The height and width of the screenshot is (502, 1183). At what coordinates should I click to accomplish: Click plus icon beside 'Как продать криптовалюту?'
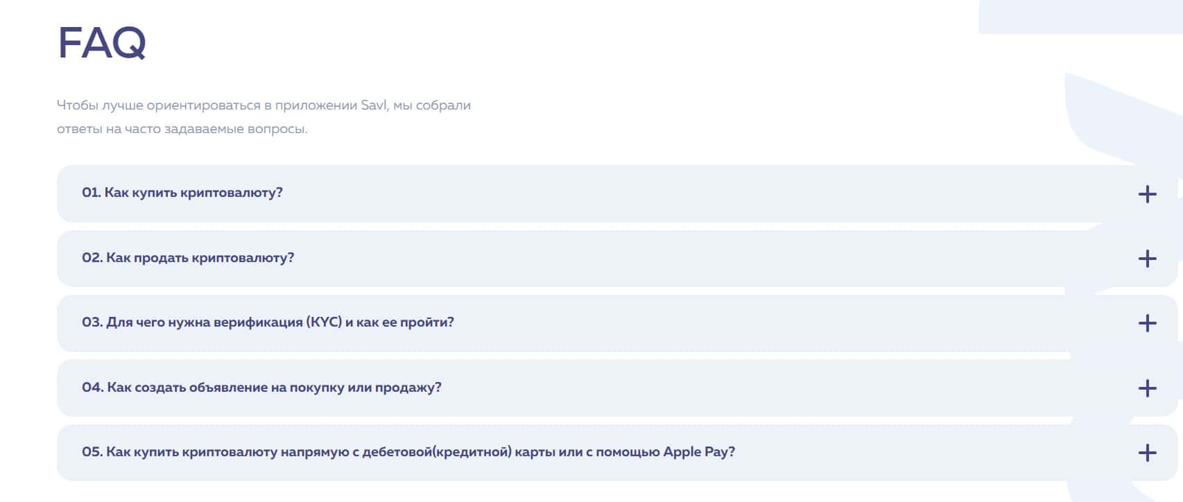click(x=1147, y=259)
